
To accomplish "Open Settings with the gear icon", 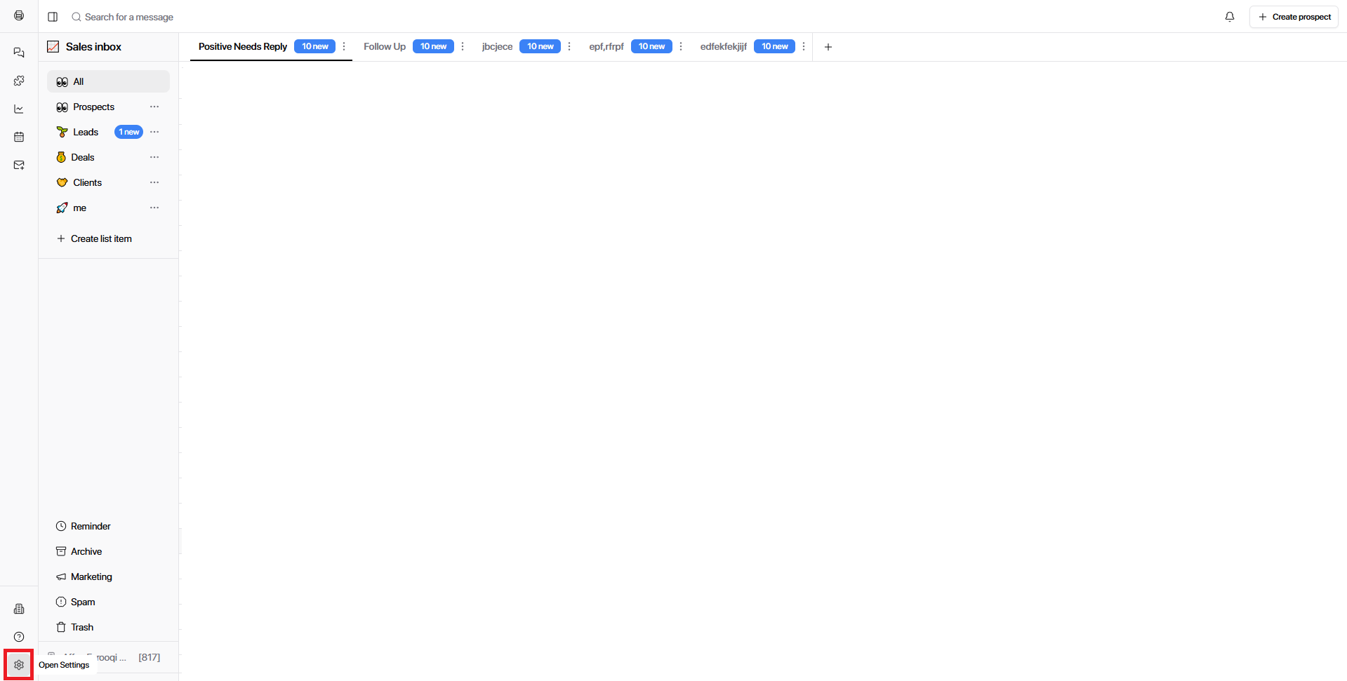I will point(19,665).
